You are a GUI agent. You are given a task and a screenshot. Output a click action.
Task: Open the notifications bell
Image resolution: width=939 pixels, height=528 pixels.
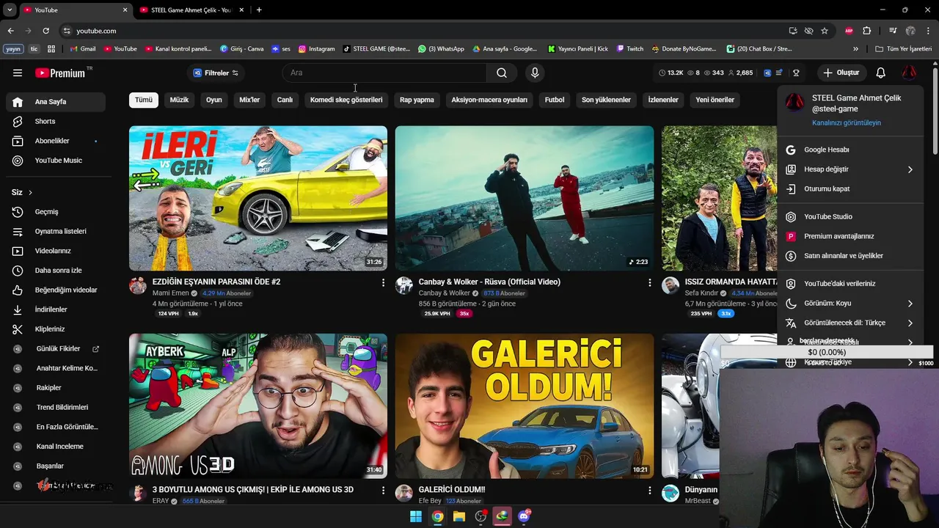point(880,73)
